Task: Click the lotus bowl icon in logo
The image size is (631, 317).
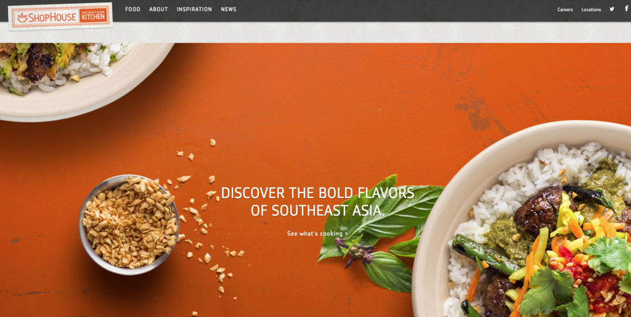Action: tap(22, 17)
